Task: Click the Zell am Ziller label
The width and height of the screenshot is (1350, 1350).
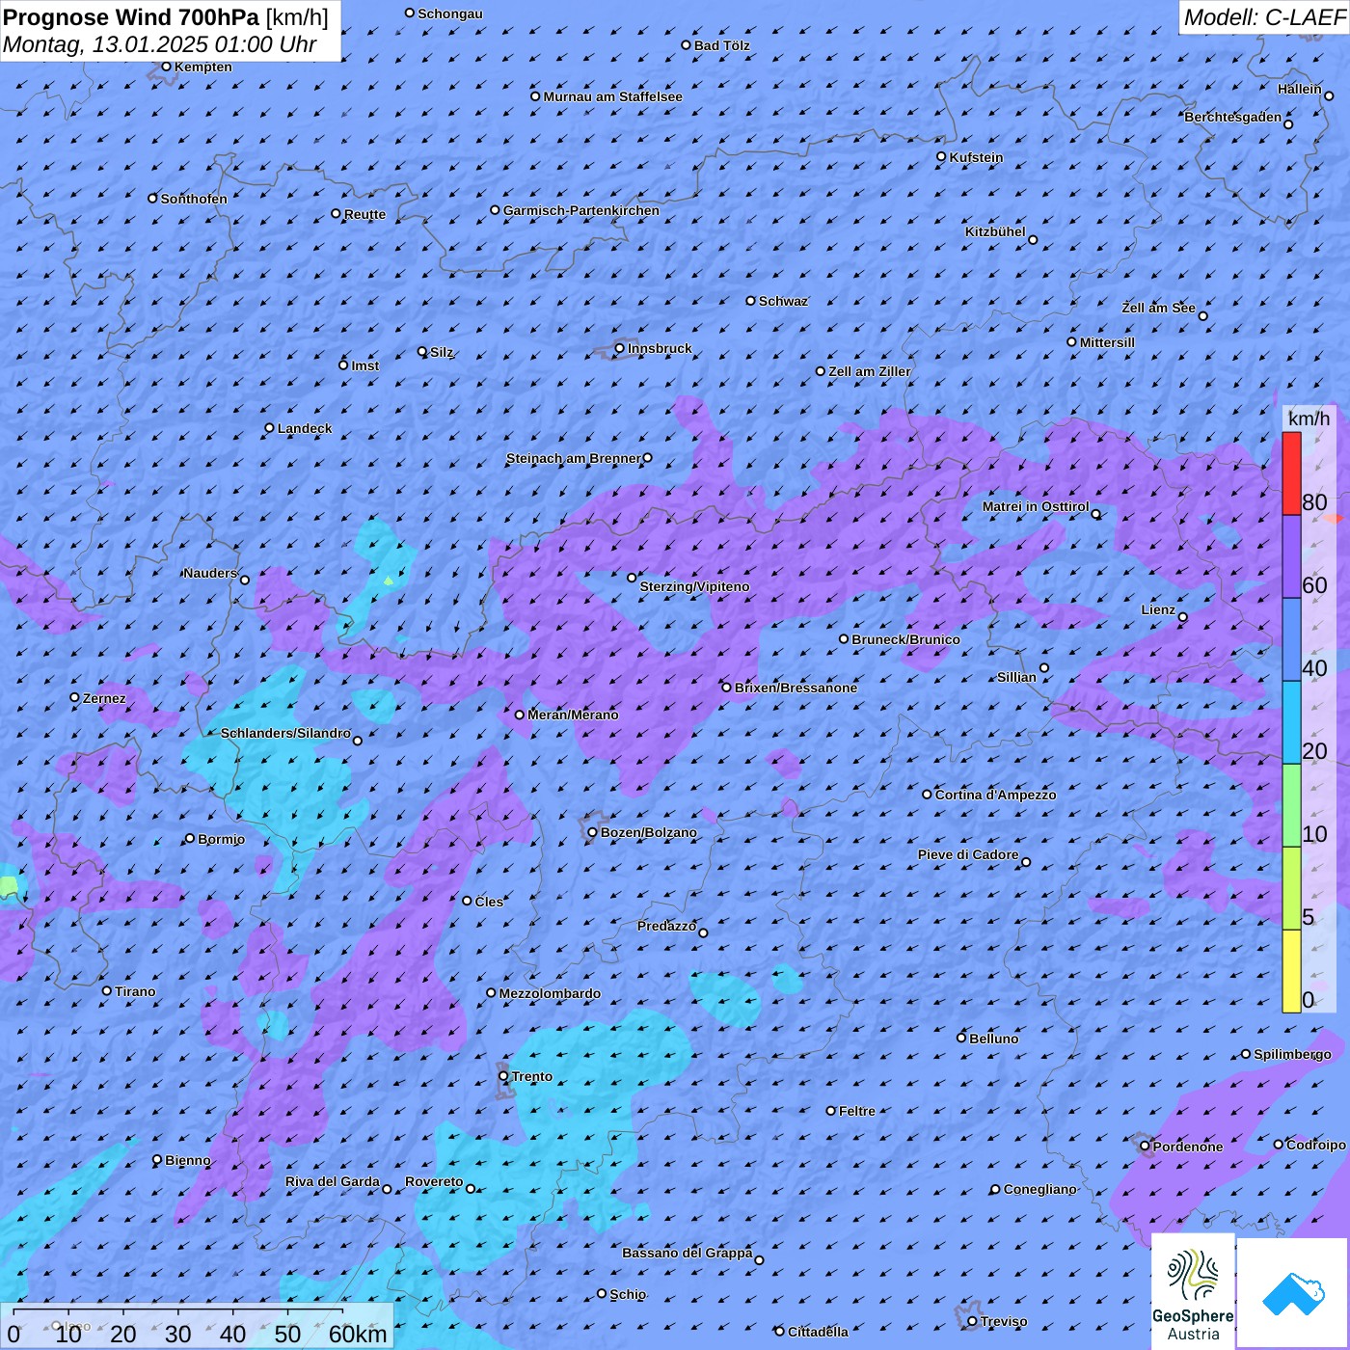Action: coord(870,371)
